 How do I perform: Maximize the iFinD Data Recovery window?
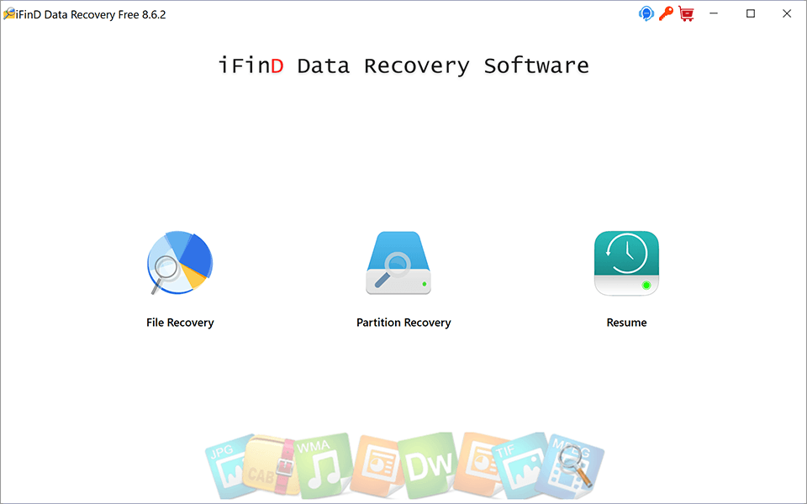751,14
